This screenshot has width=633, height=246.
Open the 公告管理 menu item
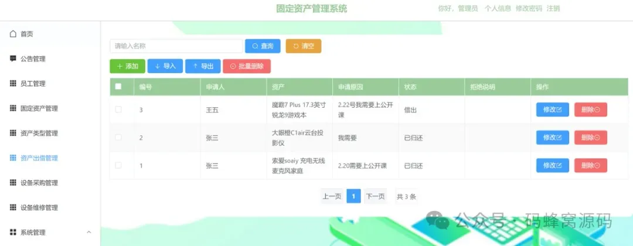[50, 59]
